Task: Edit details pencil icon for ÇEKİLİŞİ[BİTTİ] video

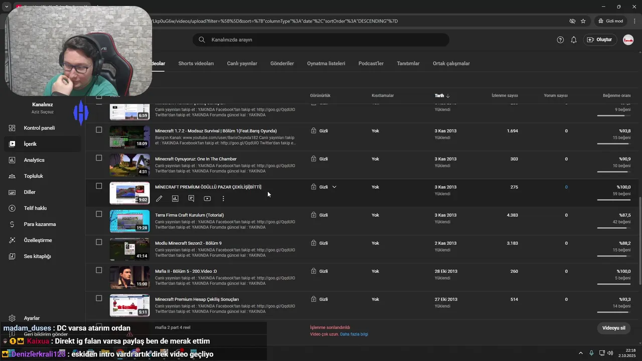Action: pos(159,199)
